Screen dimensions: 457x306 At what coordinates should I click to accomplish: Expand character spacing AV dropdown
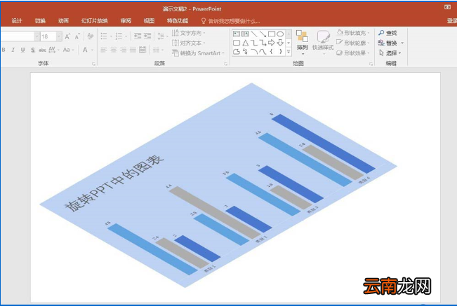(x=53, y=50)
